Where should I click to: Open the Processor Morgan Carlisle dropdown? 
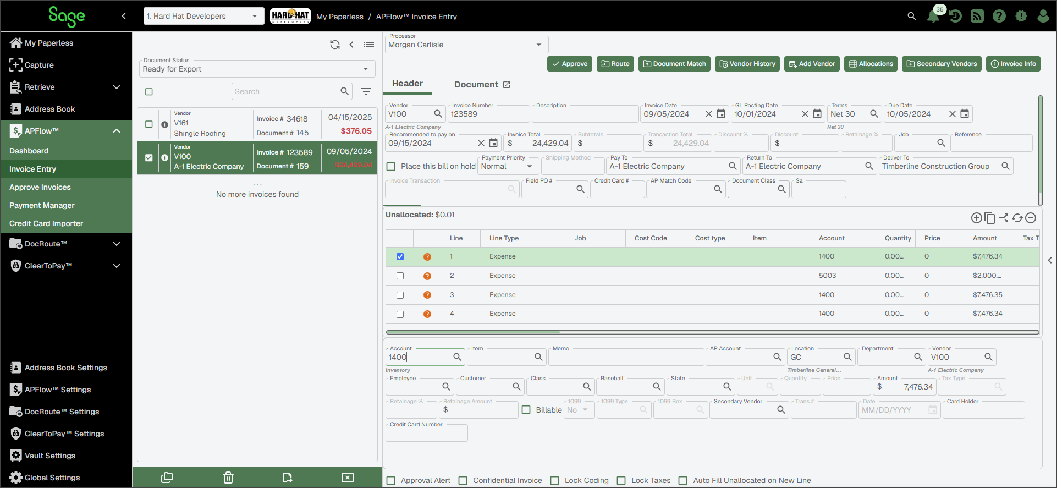[466, 45]
